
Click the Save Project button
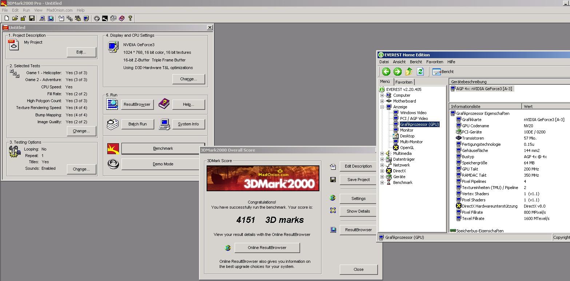point(358,180)
